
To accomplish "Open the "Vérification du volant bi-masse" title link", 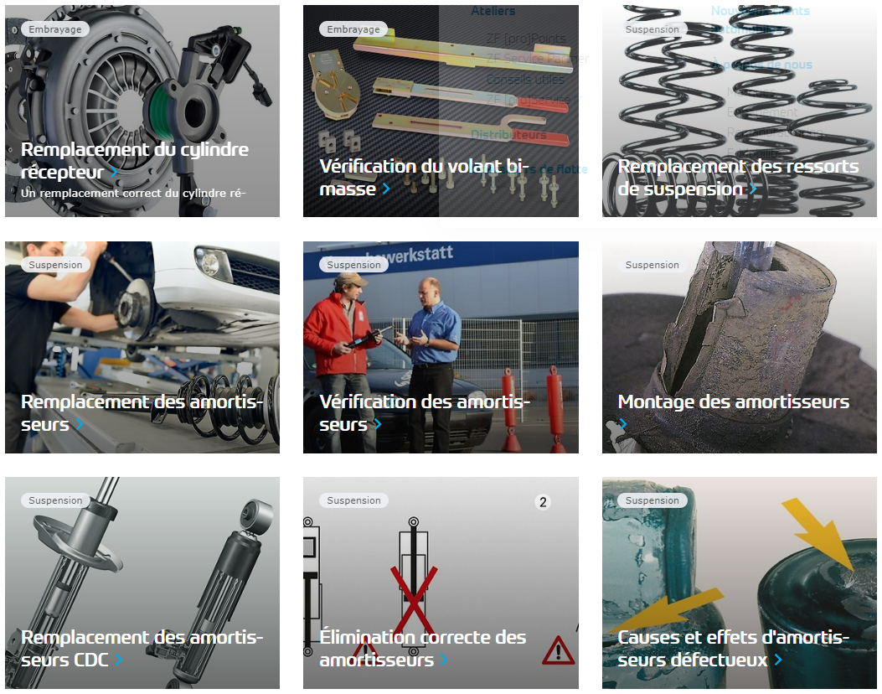I will pyautogui.click(x=424, y=178).
